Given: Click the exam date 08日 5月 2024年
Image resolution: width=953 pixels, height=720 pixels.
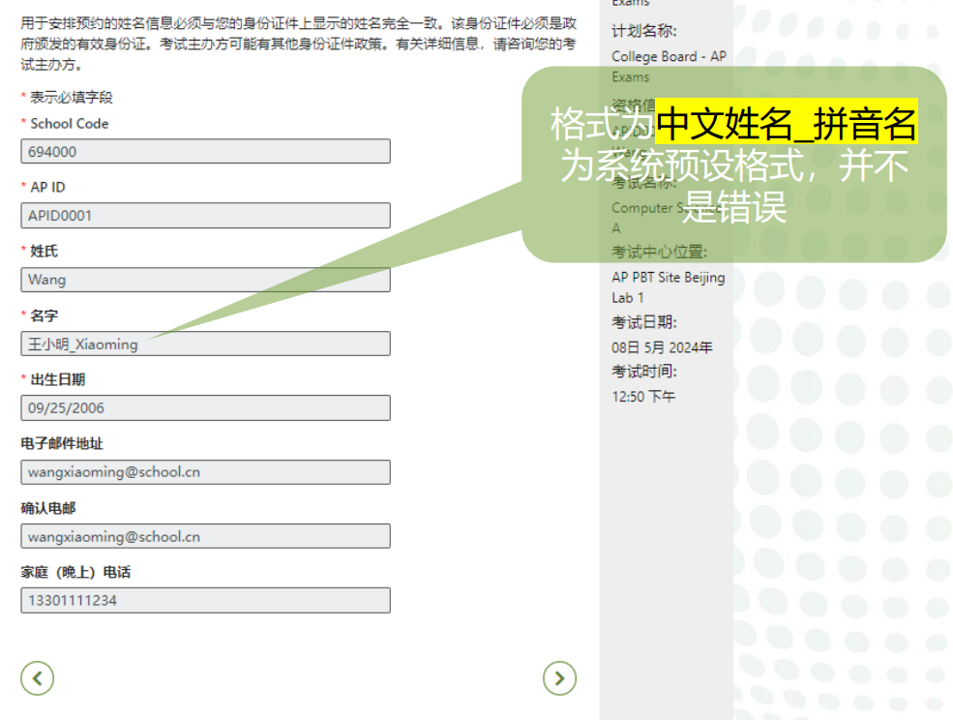Looking at the screenshot, I should tap(662, 347).
